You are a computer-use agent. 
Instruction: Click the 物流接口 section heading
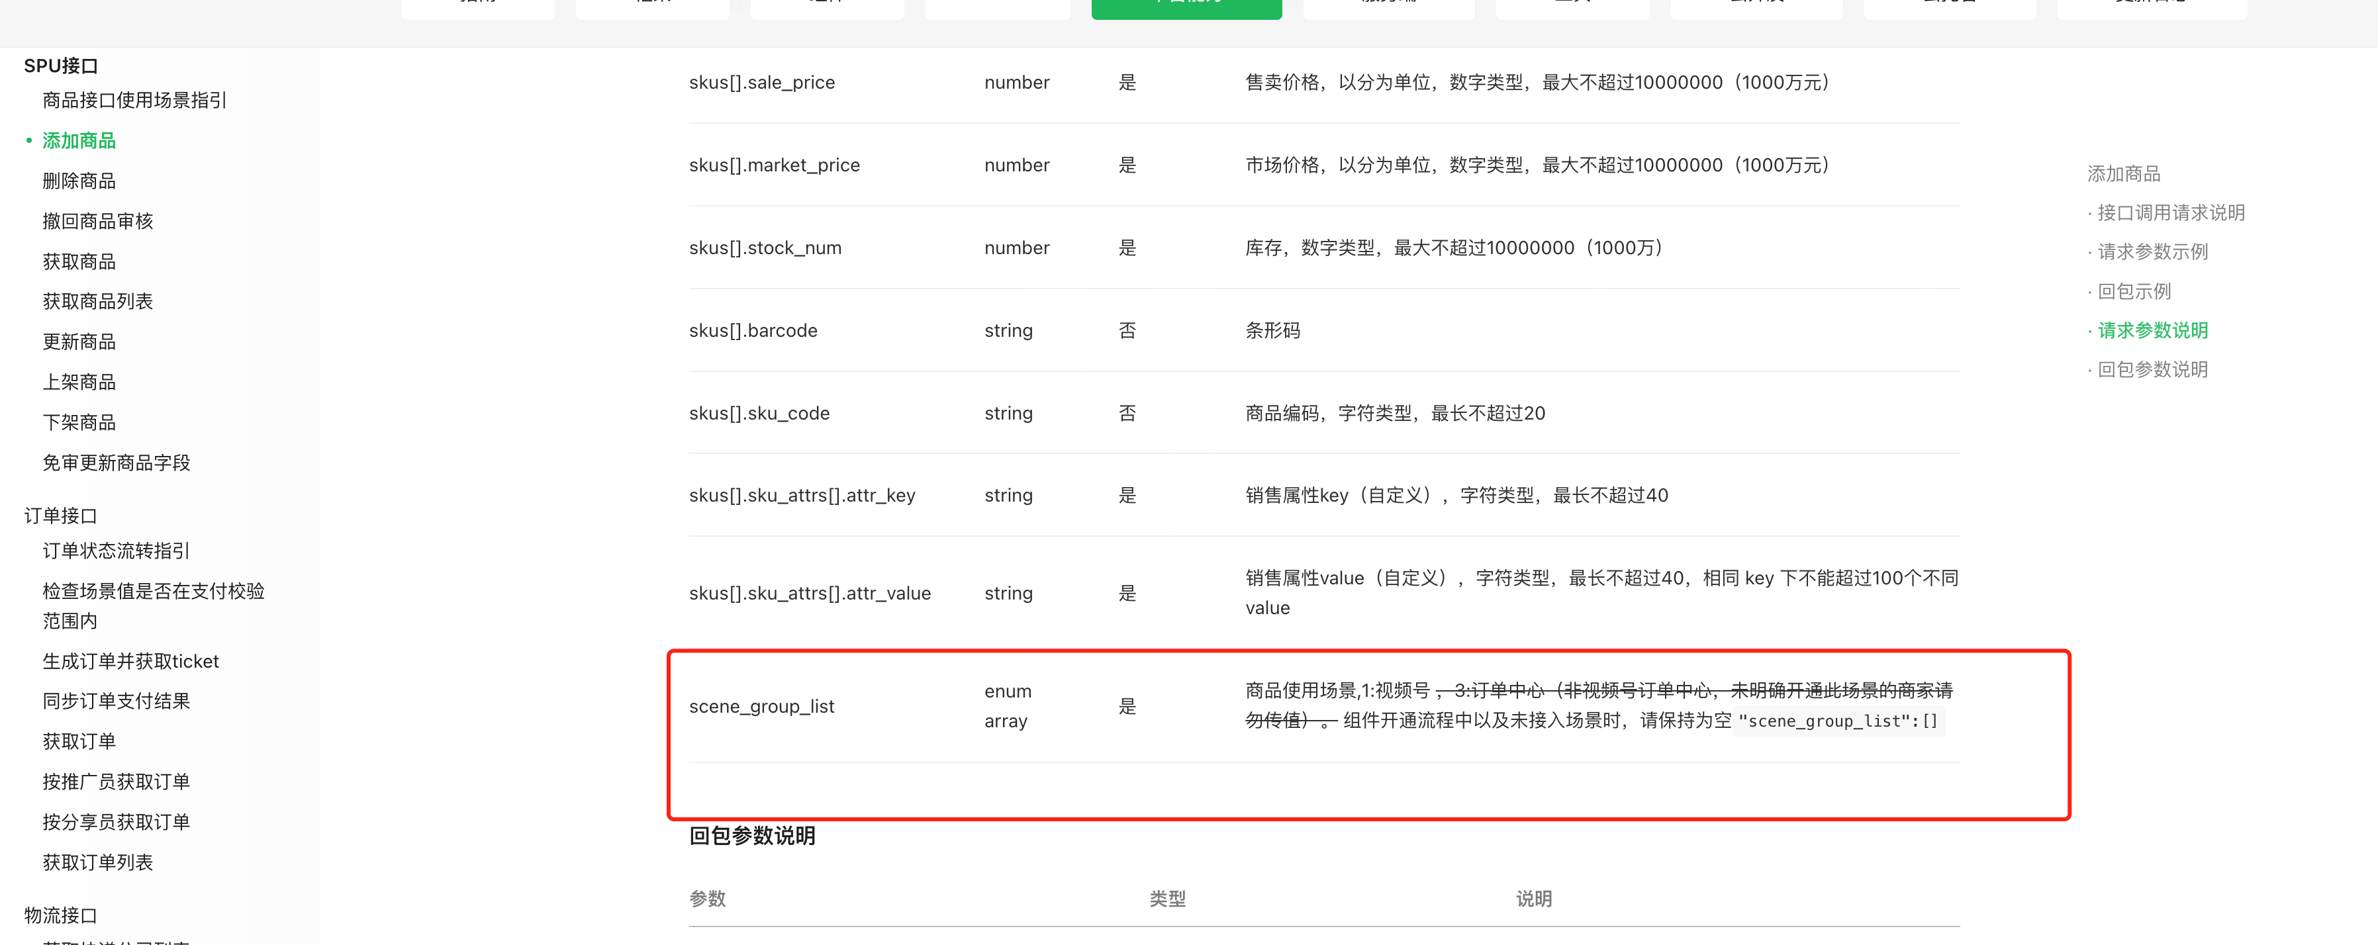[60, 915]
